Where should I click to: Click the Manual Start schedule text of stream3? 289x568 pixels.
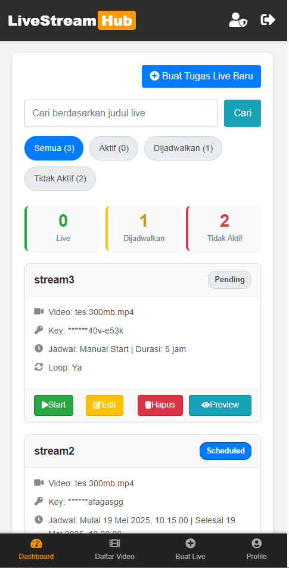[117, 349]
